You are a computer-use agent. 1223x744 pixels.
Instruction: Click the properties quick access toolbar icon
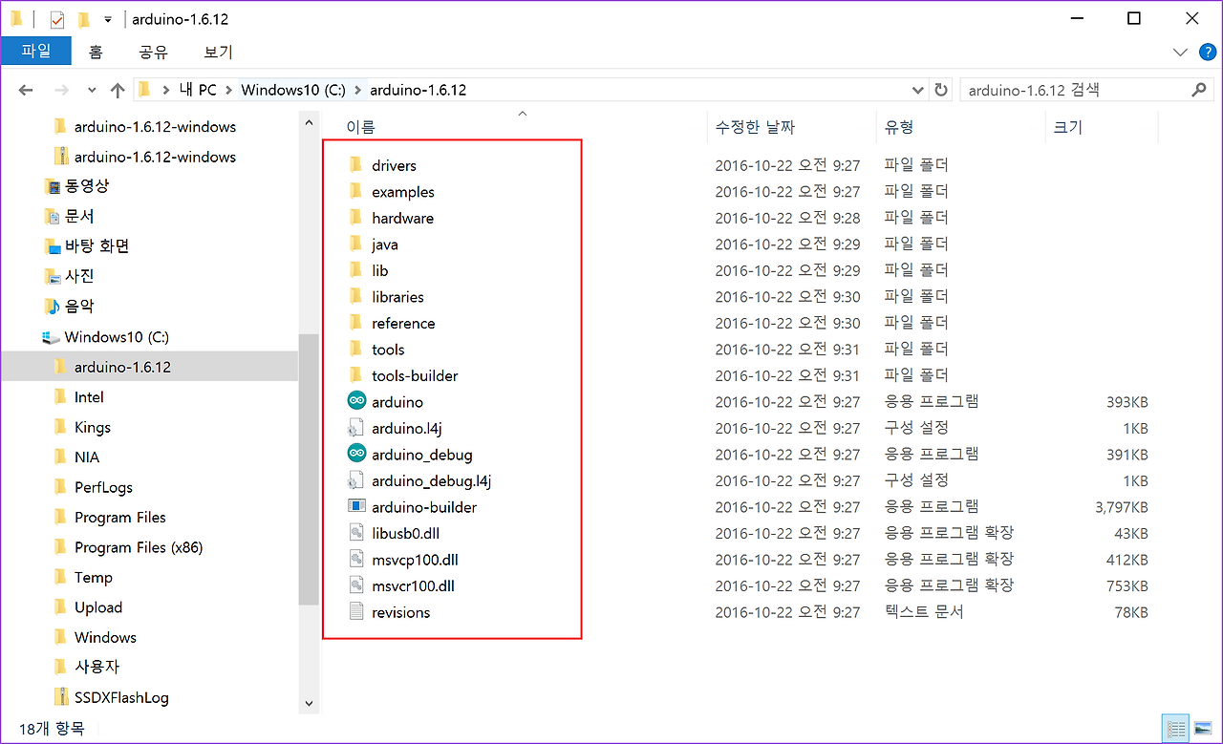point(56,19)
